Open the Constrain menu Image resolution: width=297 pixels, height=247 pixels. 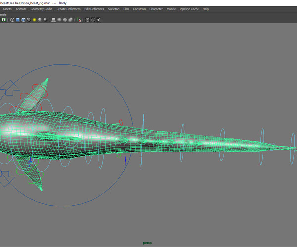(139, 9)
